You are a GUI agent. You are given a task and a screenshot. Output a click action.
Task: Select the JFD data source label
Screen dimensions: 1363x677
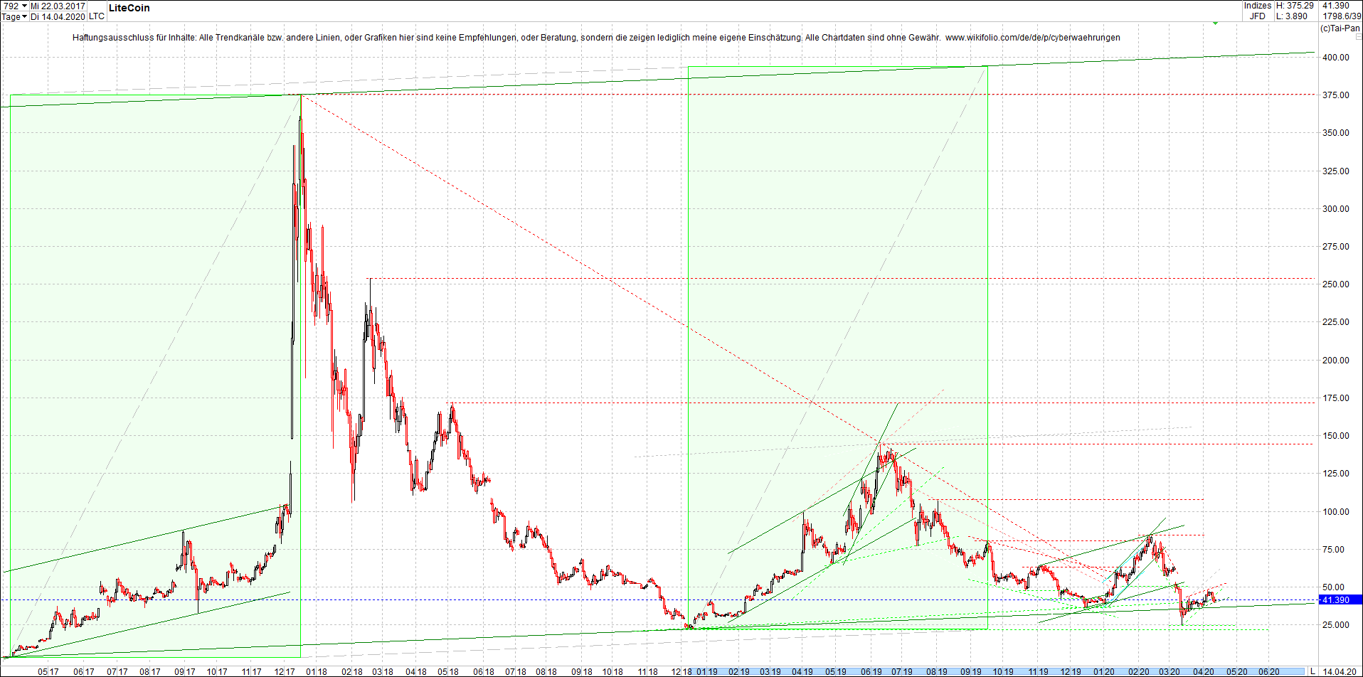point(1256,15)
